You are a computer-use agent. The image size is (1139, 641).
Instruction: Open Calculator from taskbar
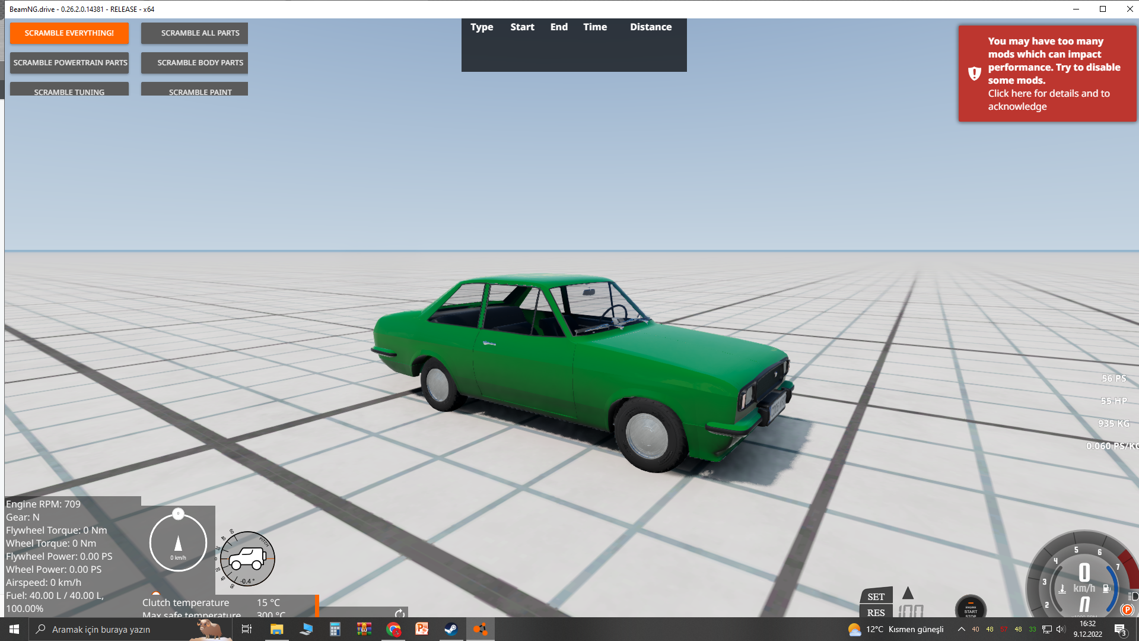[335, 629]
